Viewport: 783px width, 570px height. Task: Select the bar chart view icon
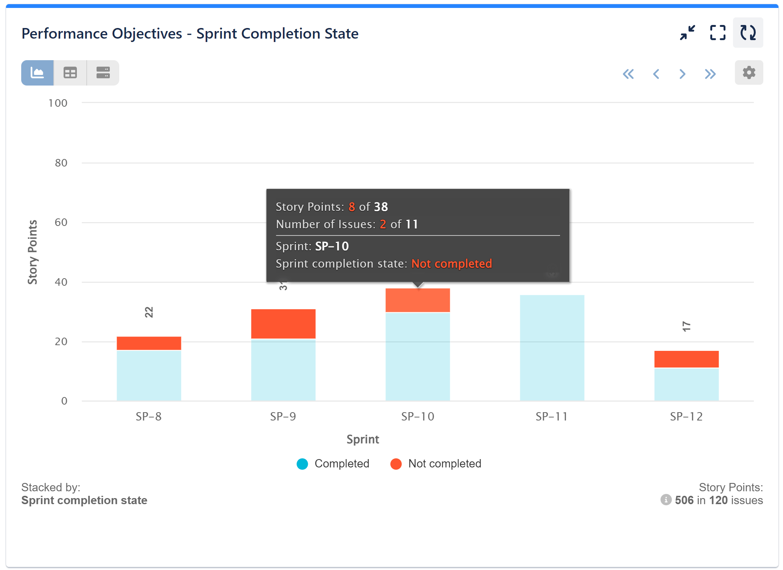(x=37, y=72)
